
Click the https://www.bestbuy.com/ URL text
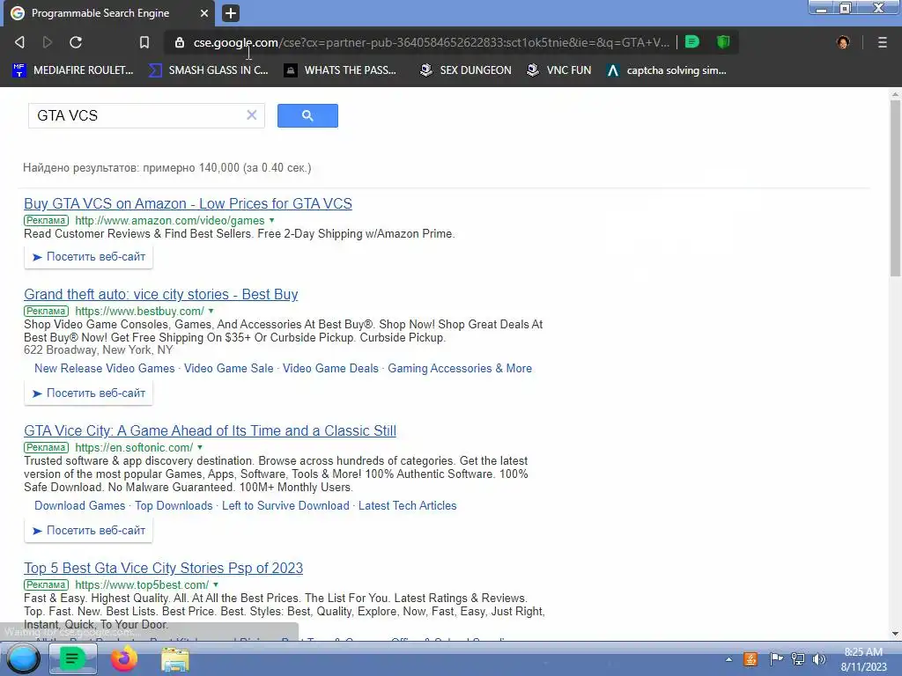coord(140,312)
